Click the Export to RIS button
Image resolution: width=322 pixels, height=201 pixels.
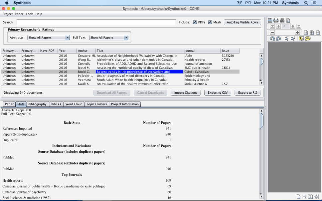pyautogui.click(x=247, y=92)
